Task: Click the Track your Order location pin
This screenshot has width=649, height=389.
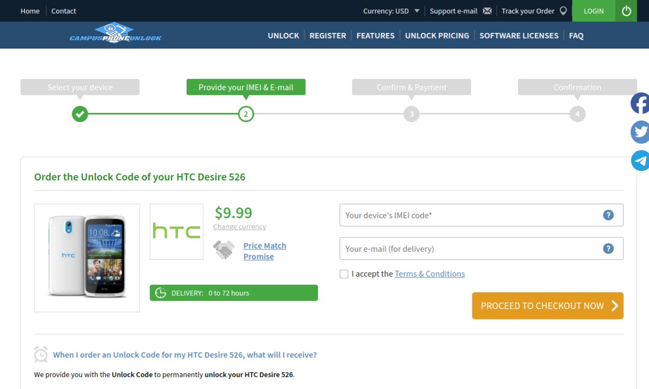Action: (x=563, y=11)
